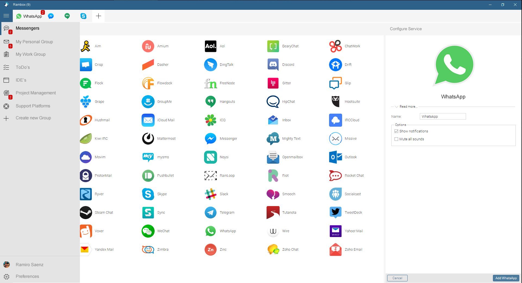Screen dimensions: 522x283
Task: Uncheck the Show notifications checkbox
Action: (396, 131)
